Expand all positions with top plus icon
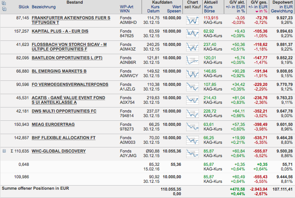 point(4,3)
